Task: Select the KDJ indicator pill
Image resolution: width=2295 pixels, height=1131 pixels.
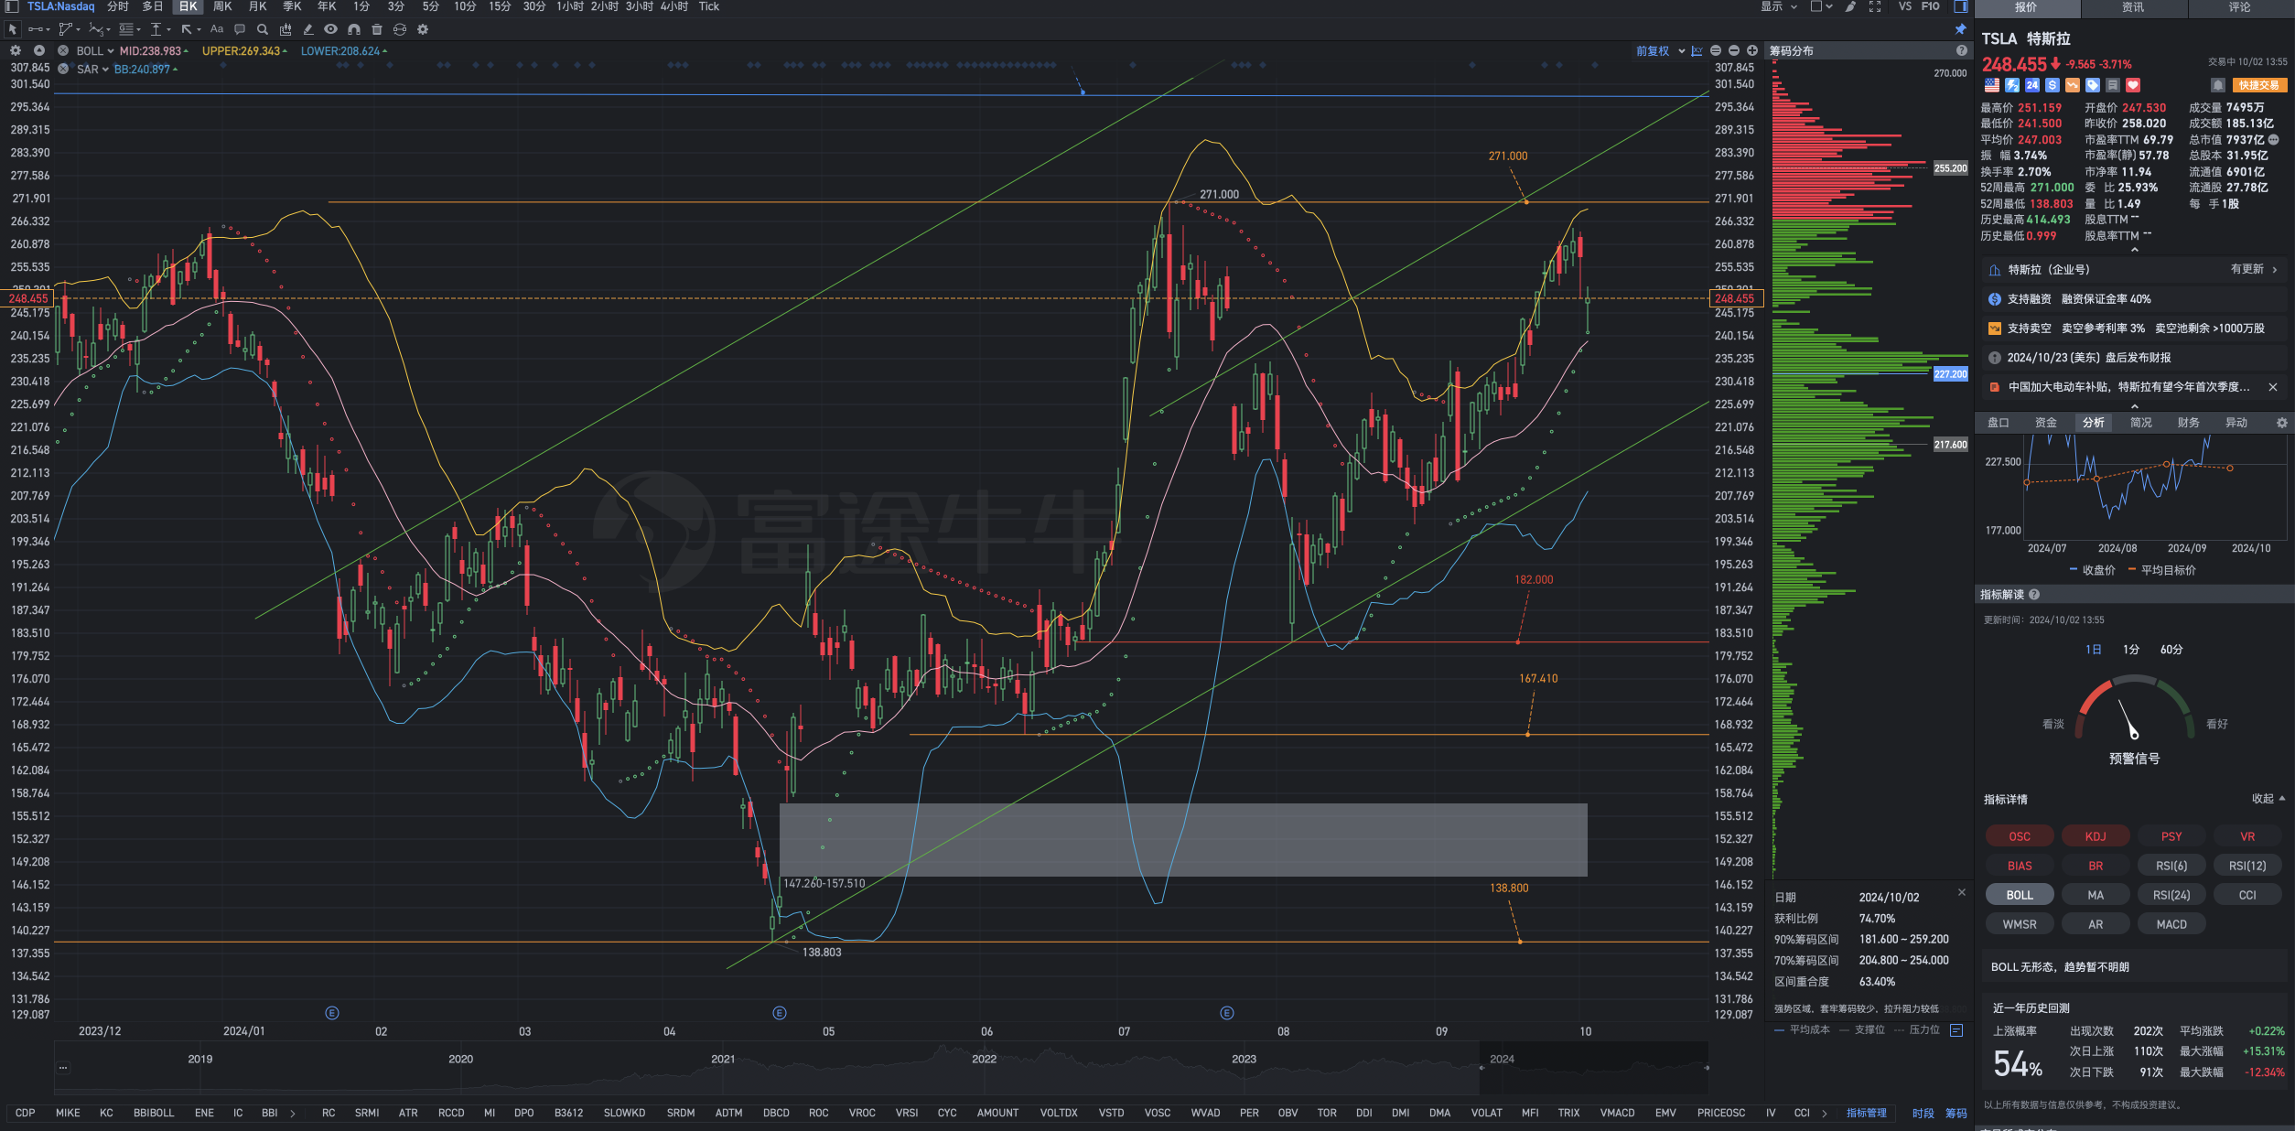Action: point(2096,836)
